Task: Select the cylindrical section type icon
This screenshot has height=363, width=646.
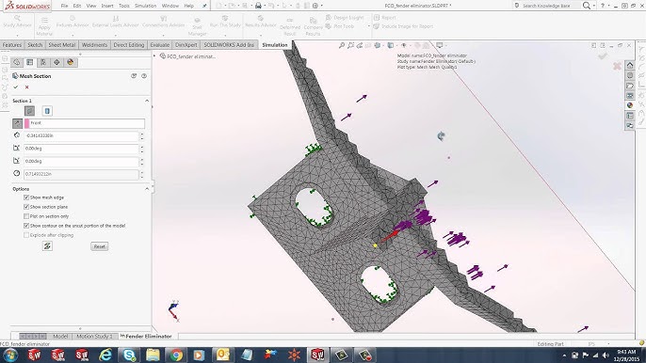Action: (x=47, y=111)
